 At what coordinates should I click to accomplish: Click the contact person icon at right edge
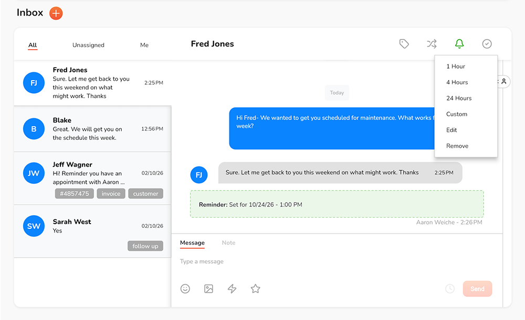[x=504, y=82]
